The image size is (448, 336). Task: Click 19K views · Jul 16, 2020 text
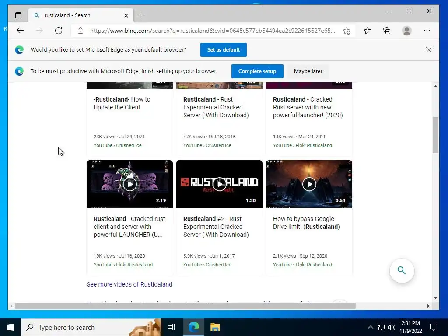(119, 256)
